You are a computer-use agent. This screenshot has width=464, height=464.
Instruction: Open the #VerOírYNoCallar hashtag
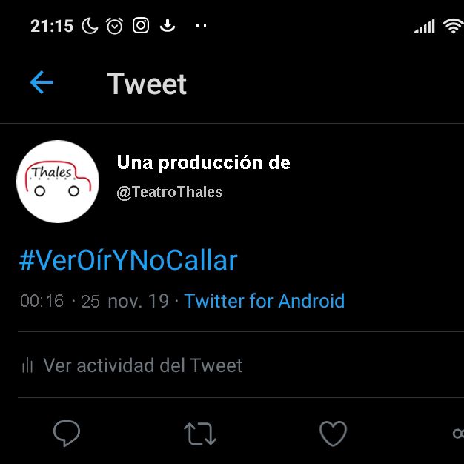pos(128,260)
